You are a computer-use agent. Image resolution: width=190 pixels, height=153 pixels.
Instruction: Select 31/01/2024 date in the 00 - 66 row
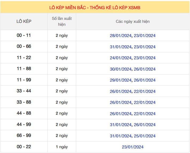pos(121,47)
